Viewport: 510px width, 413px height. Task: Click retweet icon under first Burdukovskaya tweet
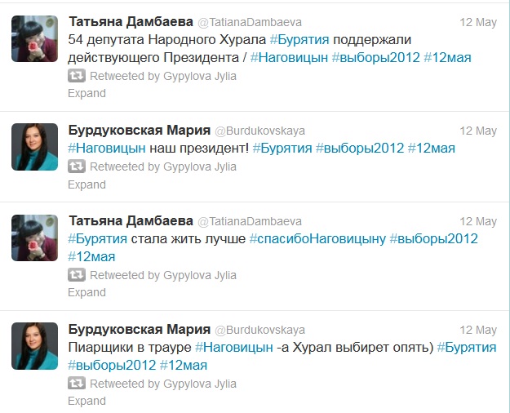[x=76, y=167]
